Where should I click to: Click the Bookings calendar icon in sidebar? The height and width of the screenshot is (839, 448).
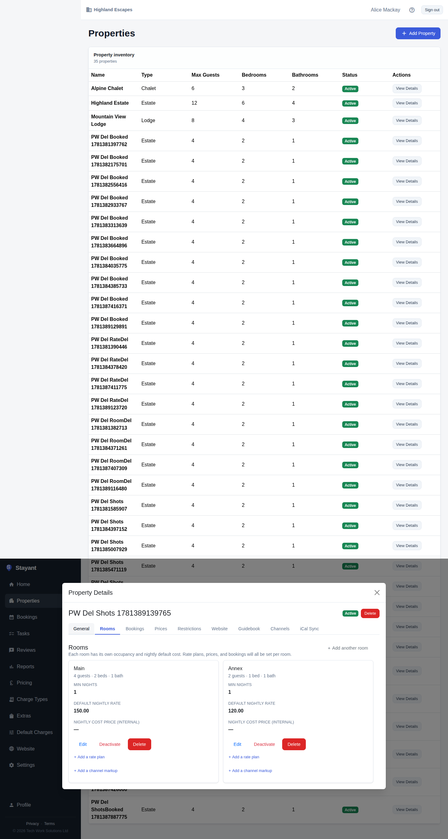click(x=12, y=617)
